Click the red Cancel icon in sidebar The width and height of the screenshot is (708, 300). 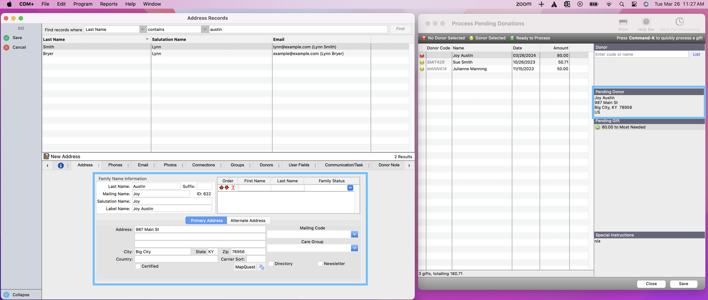click(x=7, y=47)
